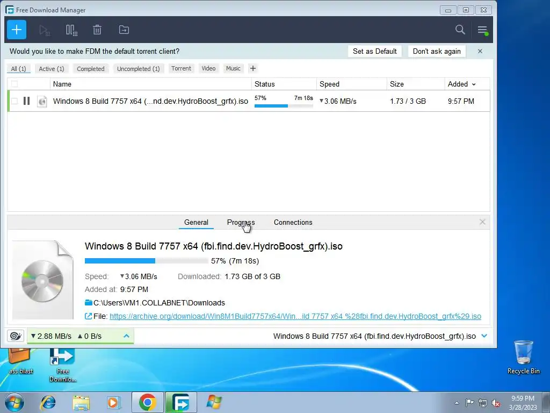This screenshot has width=550, height=413.
Task: Click the 3.06 MB/s speed cell
Action: [x=338, y=101]
